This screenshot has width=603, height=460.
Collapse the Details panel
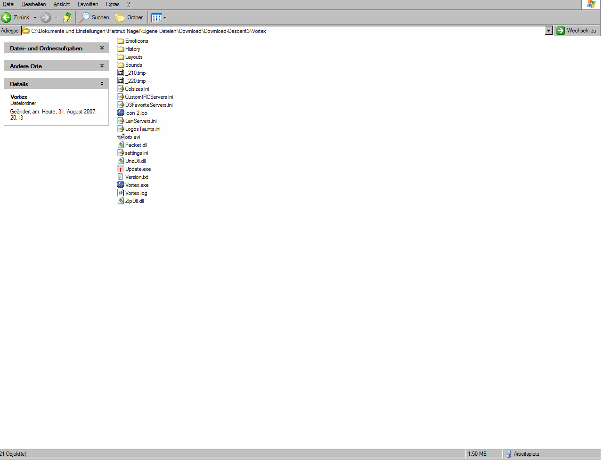tap(102, 84)
